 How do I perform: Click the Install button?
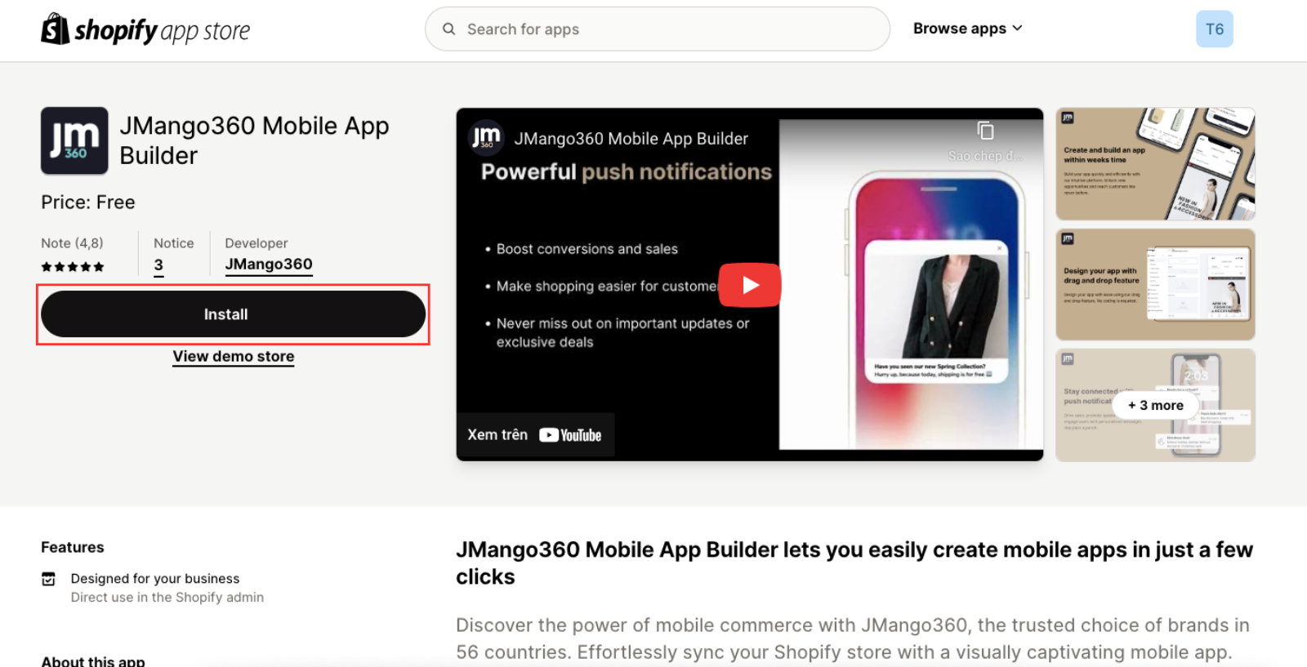pyautogui.click(x=233, y=314)
